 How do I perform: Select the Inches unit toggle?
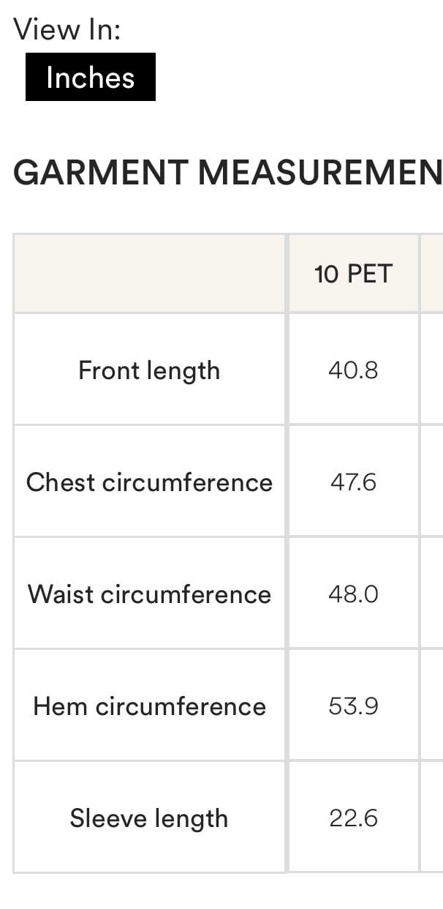91,77
